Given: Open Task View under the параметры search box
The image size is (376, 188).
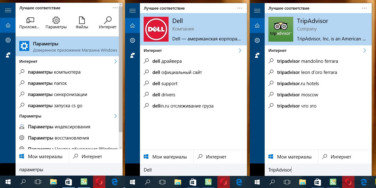Looking at the screenshot, I should (x=38, y=182).
